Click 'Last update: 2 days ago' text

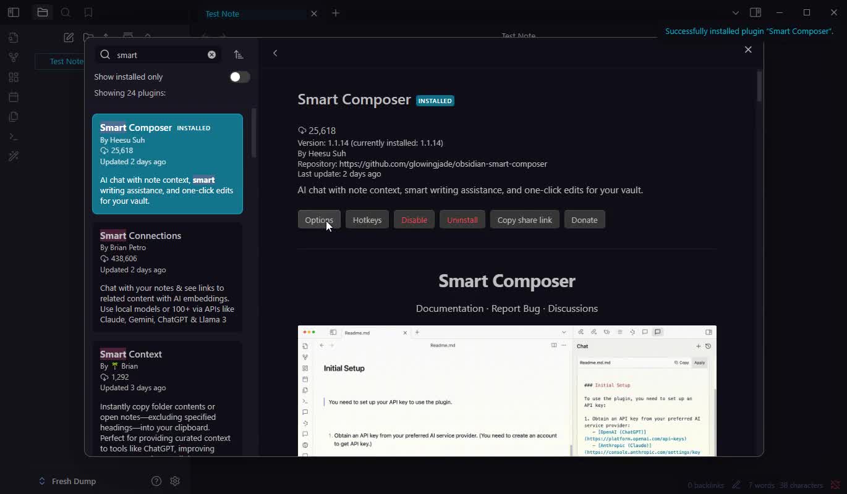[339, 174]
